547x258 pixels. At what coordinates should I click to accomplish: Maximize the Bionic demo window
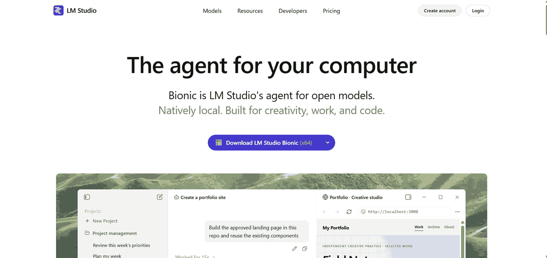pos(441,197)
